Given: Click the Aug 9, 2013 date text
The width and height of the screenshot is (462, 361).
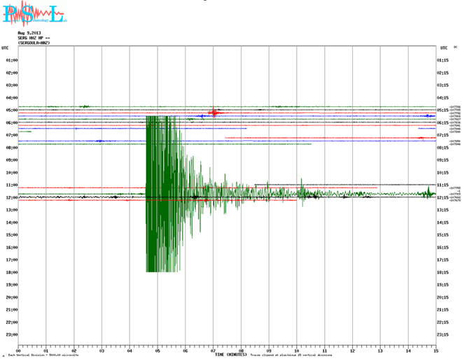Looking at the screenshot, I should click(x=28, y=33).
